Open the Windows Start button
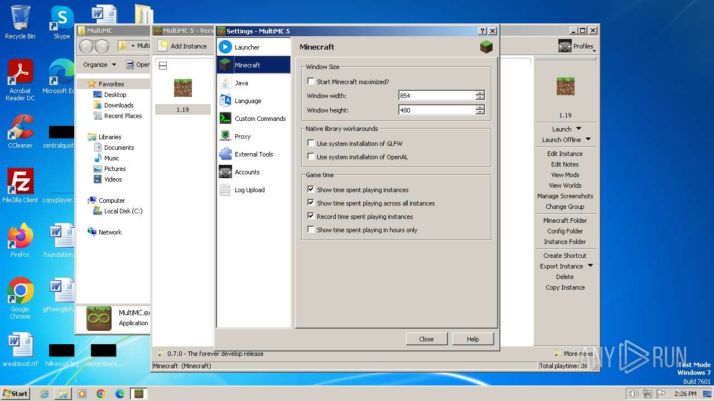 tap(16, 393)
